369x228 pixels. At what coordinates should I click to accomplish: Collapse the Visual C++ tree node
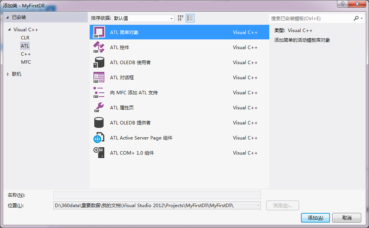[9, 29]
